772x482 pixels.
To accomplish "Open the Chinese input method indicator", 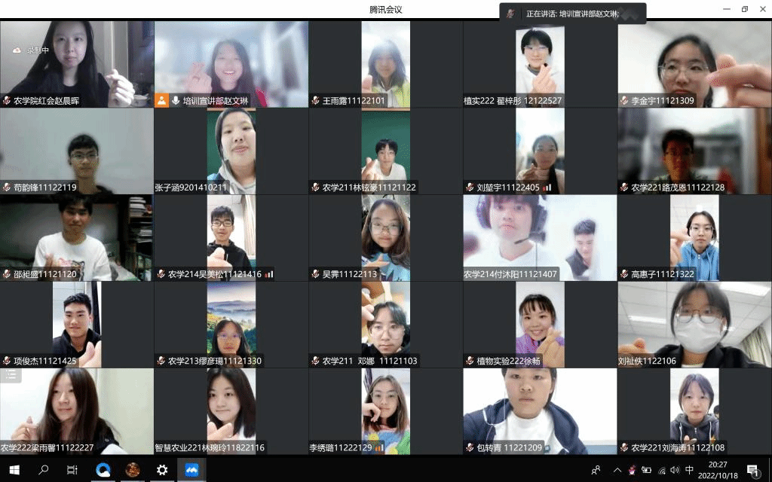I will point(689,470).
